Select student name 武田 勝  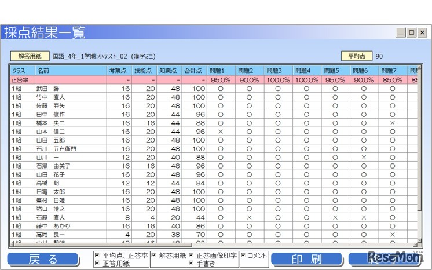pos(48,89)
